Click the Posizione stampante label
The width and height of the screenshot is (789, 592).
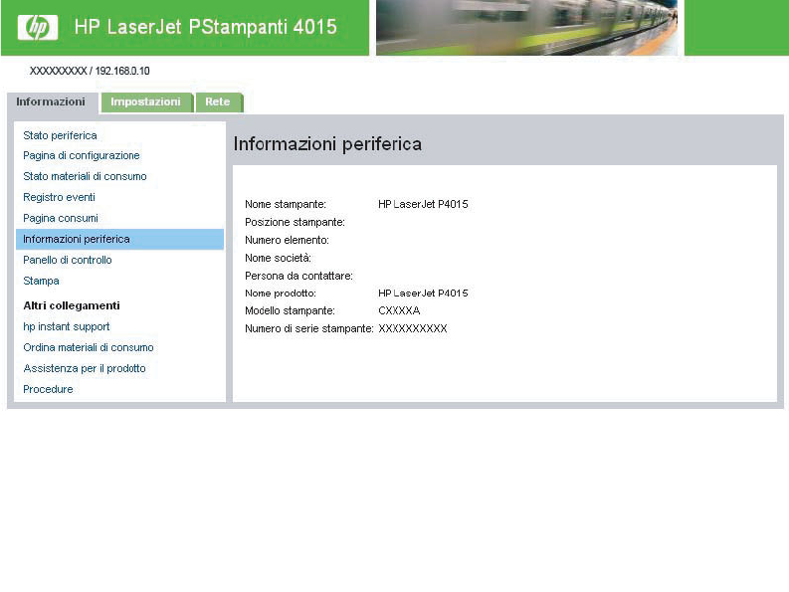click(295, 222)
